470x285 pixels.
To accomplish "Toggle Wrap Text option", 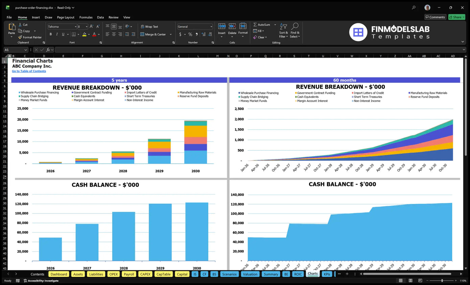I will [x=149, y=27].
